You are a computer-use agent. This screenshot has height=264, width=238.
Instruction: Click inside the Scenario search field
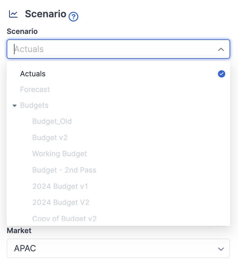(x=91, y=49)
